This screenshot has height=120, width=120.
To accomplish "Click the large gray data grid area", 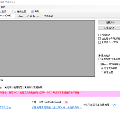I will pyautogui.click(x=47, y=48).
